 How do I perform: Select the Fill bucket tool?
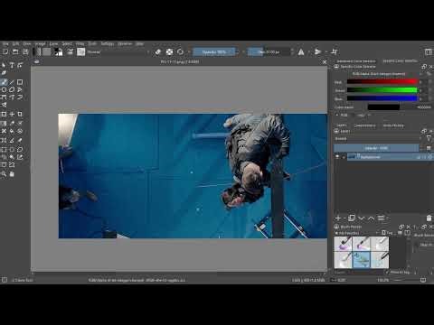(12, 131)
